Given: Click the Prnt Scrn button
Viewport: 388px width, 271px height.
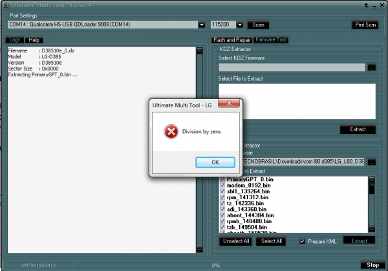Looking at the screenshot, I should (365, 25).
